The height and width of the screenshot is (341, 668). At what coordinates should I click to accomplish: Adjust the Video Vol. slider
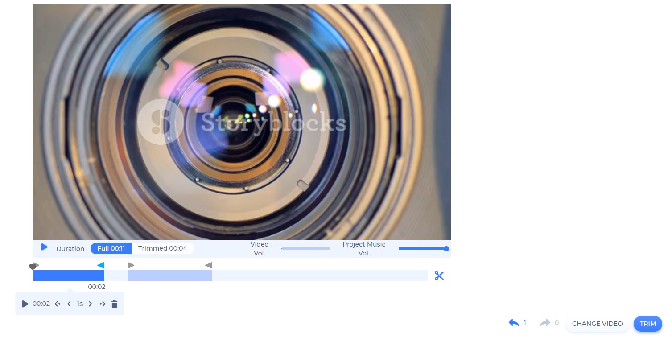coord(305,249)
